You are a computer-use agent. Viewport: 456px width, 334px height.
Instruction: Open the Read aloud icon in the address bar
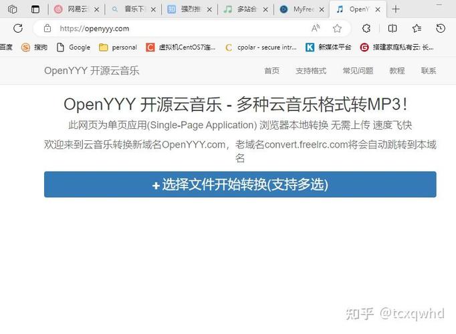[316, 28]
